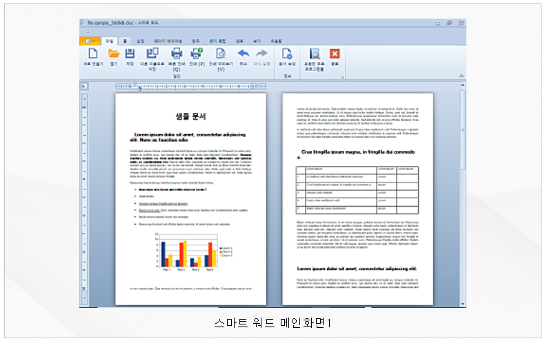Exit the app with red 종료 icon
Viewport: 545px width, 341px height.
click(335, 54)
